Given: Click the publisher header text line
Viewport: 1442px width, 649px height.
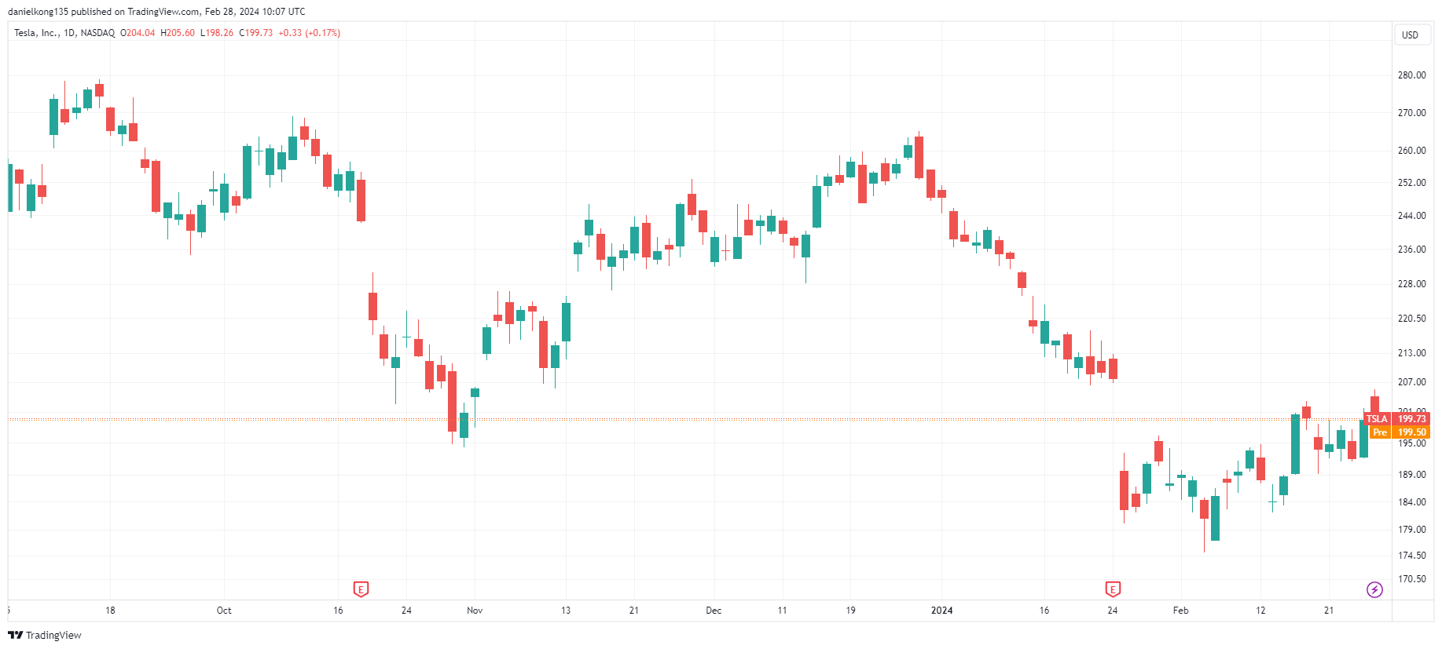Looking at the screenshot, I should coord(156,12).
